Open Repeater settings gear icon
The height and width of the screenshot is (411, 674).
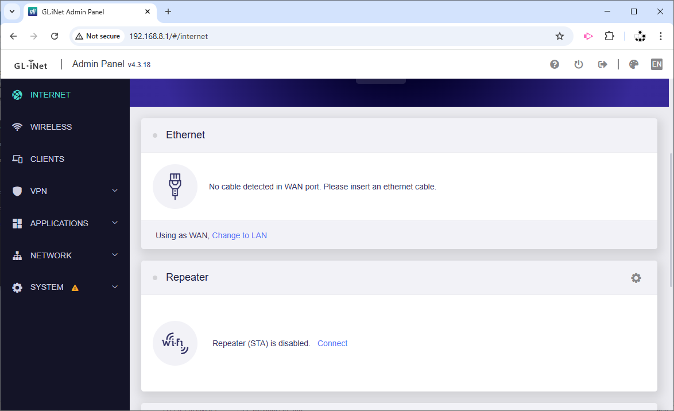click(x=636, y=278)
